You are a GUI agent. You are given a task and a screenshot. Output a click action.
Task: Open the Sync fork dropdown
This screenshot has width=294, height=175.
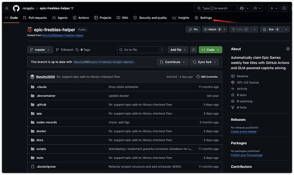tap(205, 62)
